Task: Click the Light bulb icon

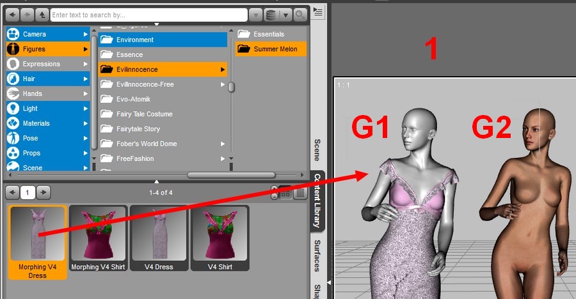Action: coord(13,108)
